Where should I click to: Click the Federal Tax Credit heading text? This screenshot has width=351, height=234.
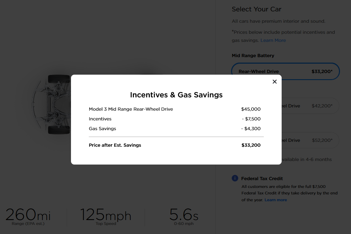click(262, 179)
